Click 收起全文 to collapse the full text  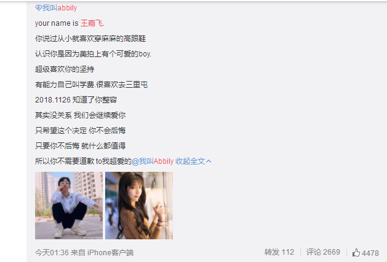point(190,161)
